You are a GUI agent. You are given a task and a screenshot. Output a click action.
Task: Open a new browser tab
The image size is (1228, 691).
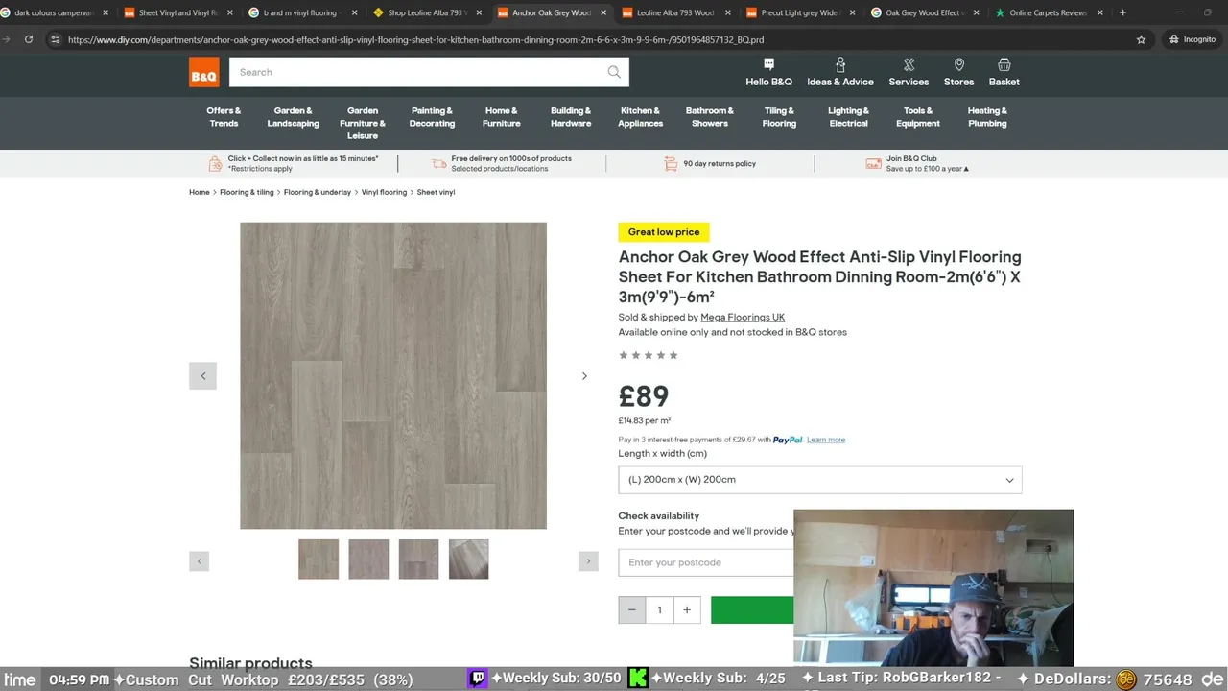(x=1122, y=12)
